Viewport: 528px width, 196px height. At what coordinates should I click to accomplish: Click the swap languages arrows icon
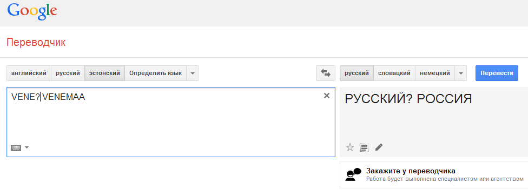[x=326, y=73]
